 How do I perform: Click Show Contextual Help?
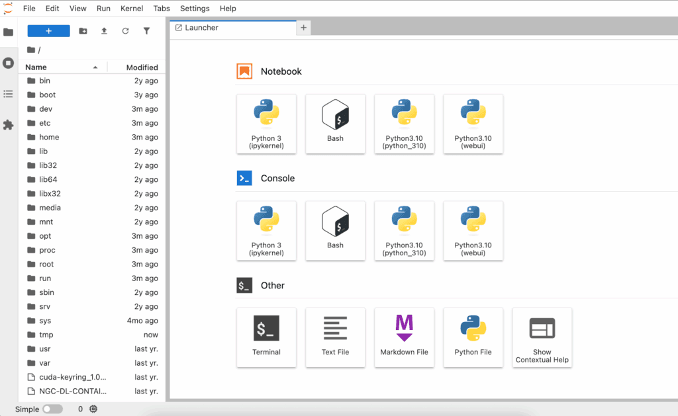pyautogui.click(x=542, y=337)
